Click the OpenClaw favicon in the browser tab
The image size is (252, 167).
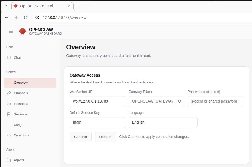coord(16,6)
